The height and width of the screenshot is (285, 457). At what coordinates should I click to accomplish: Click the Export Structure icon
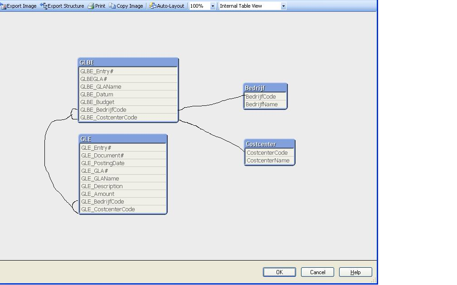click(44, 6)
